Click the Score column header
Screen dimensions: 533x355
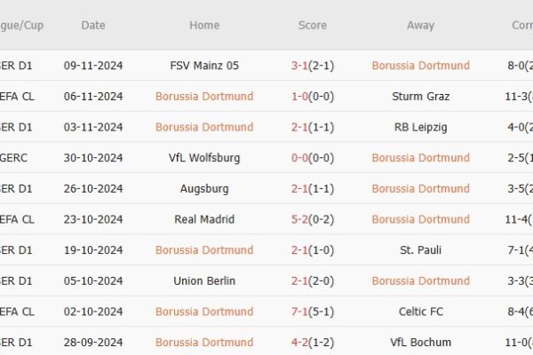pyautogui.click(x=313, y=26)
